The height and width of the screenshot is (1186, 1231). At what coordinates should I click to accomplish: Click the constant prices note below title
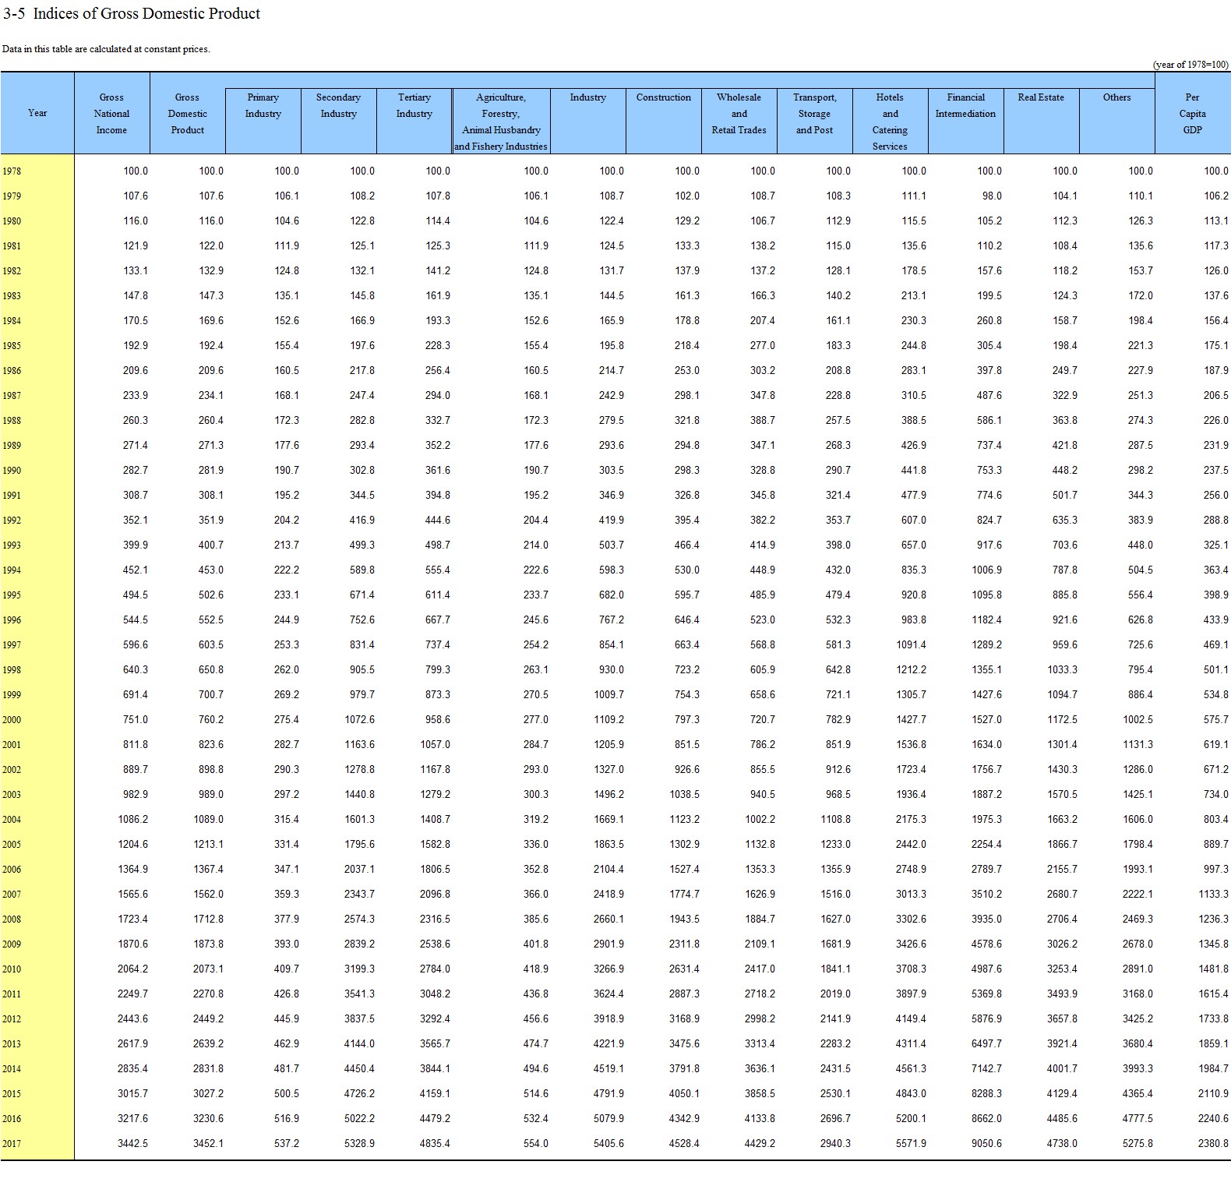click(106, 49)
